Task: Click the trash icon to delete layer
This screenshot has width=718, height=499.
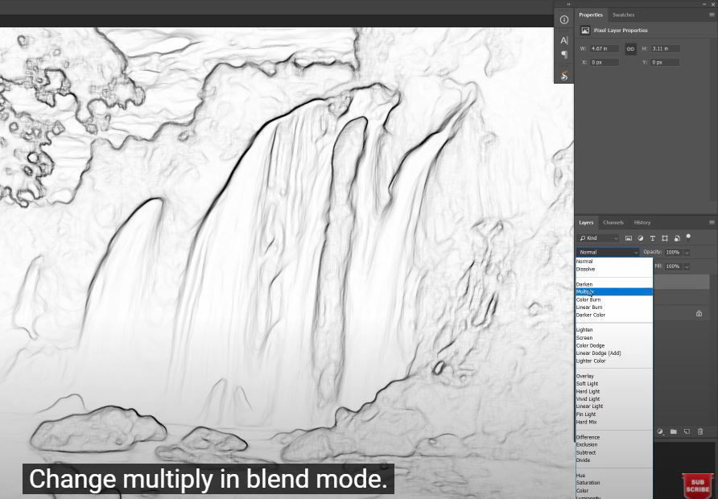Action: pyautogui.click(x=699, y=431)
